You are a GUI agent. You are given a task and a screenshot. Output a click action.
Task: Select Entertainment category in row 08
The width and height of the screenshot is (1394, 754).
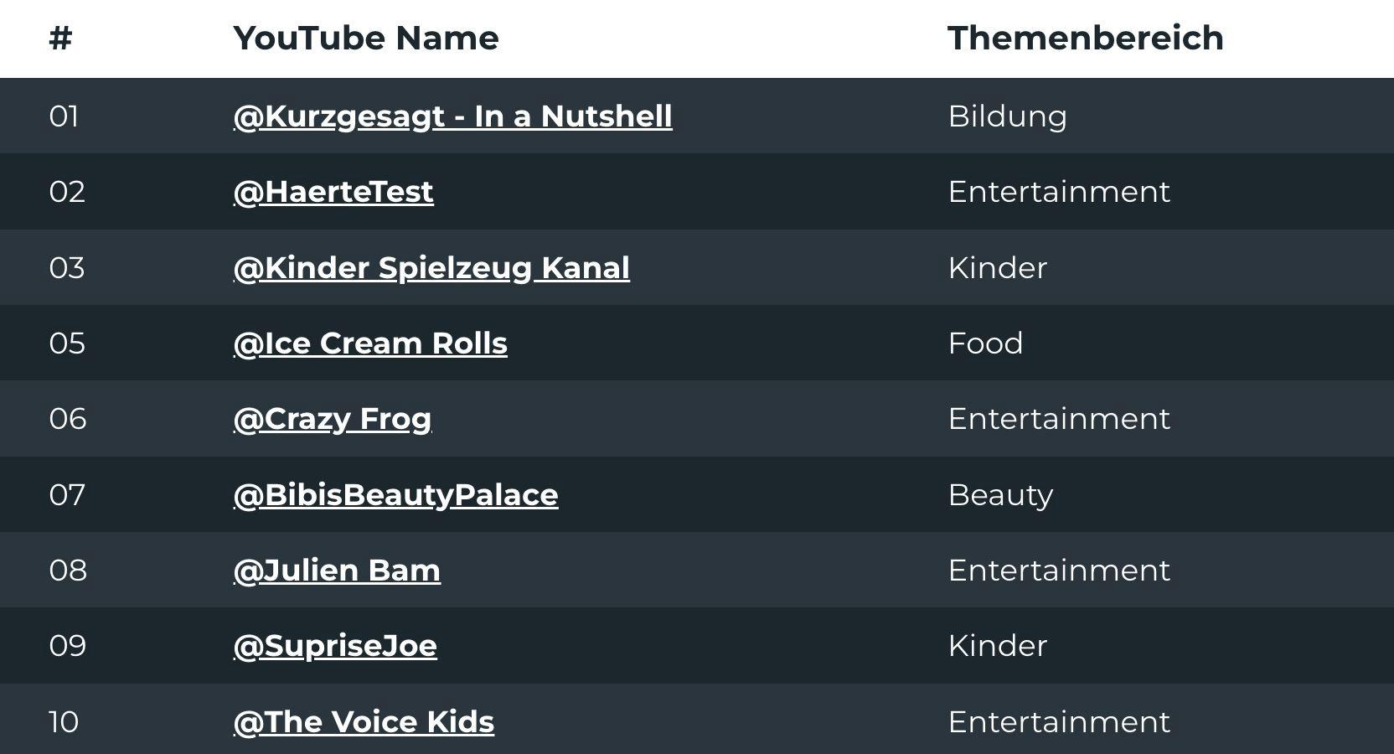[x=1059, y=571]
